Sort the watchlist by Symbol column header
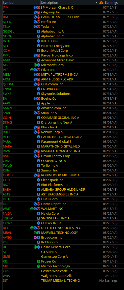This screenshot has height=290, width=124. (x=9, y=3)
